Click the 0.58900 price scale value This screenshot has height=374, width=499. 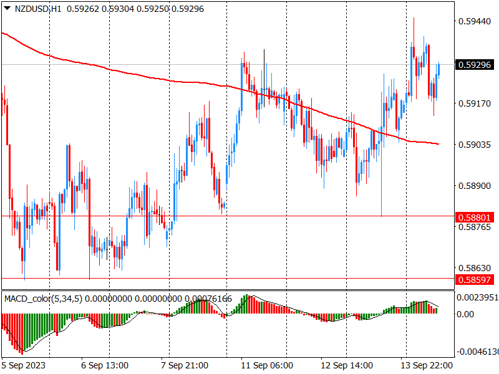[475, 186]
